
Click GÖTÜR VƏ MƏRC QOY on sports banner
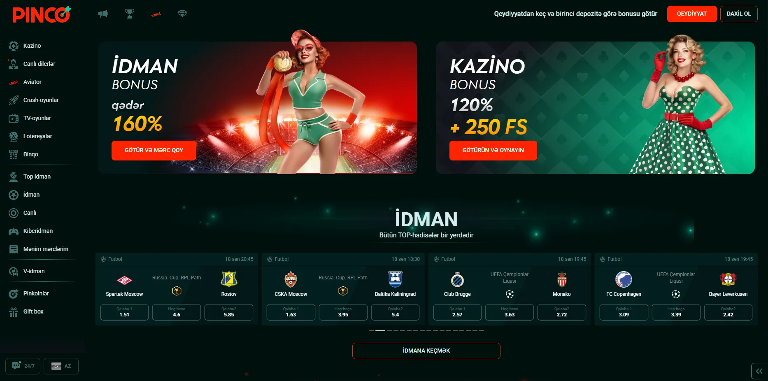point(154,151)
